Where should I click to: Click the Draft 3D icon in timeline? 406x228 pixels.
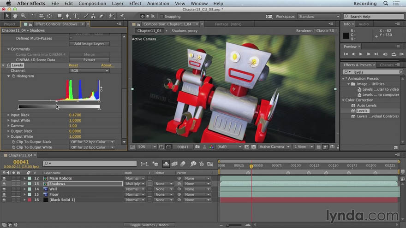pos(155,164)
